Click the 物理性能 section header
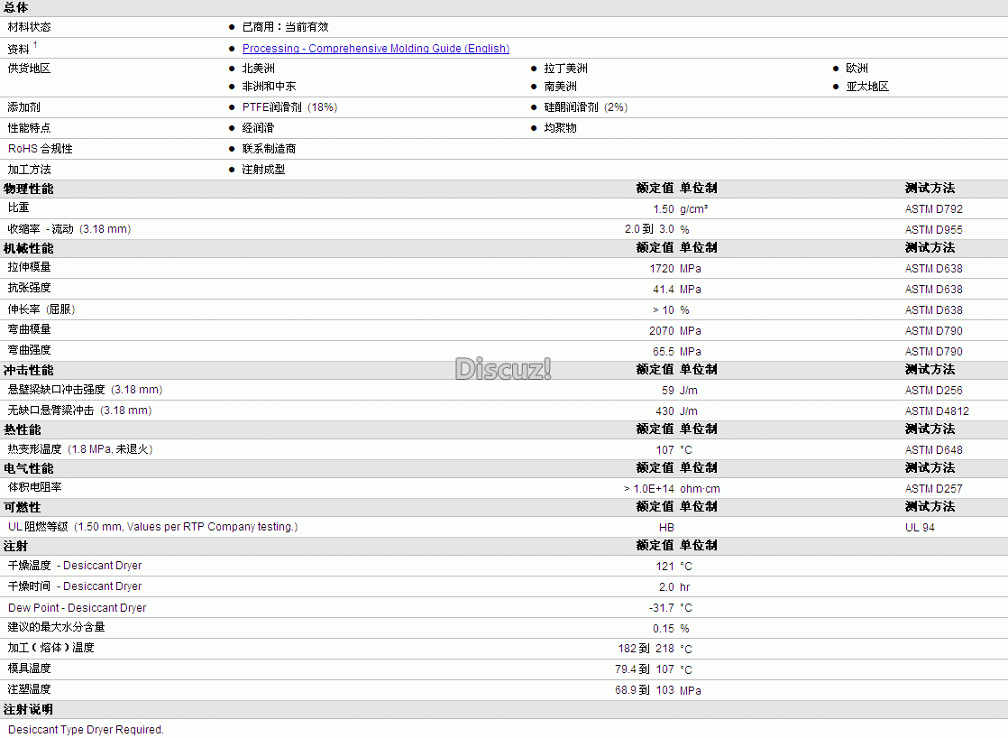The height and width of the screenshot is (738, 1008). [28, 189]
